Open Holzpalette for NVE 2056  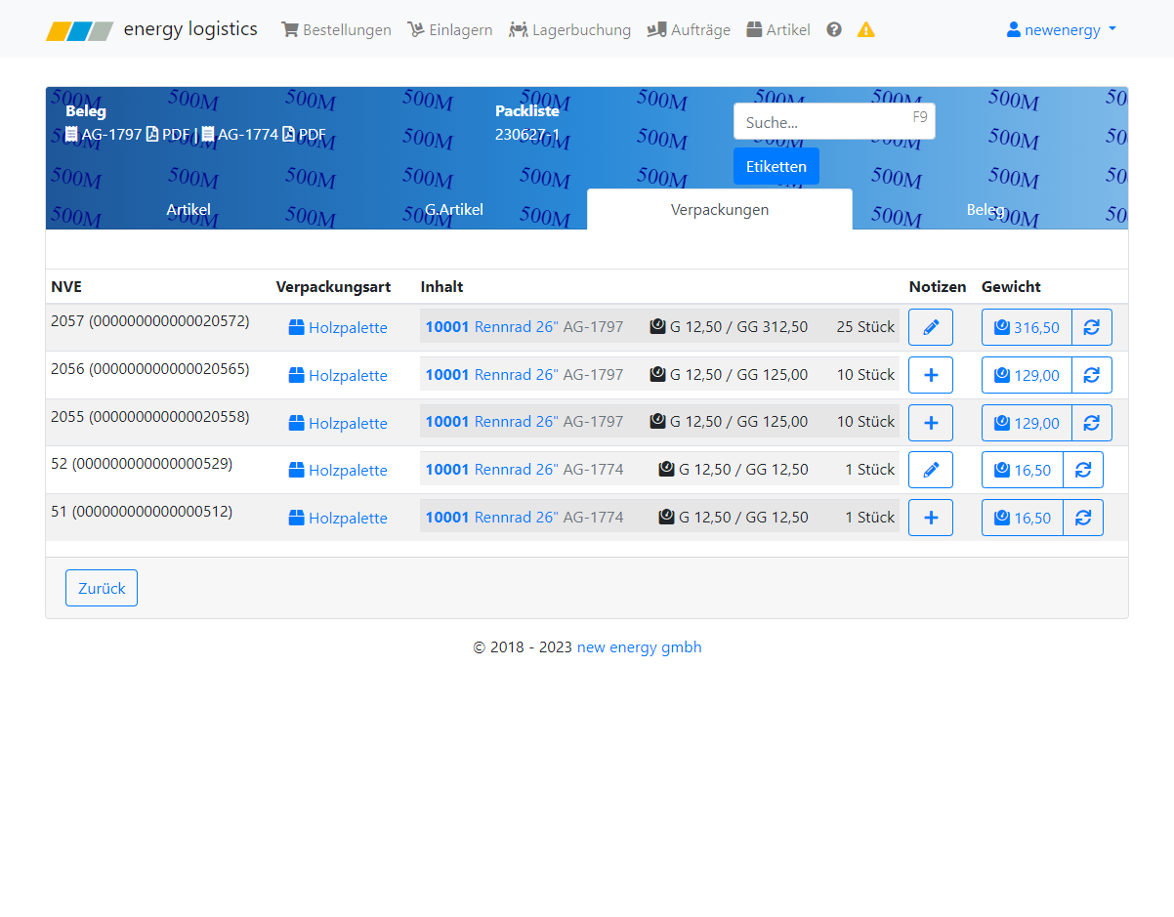tap(338, 375)
